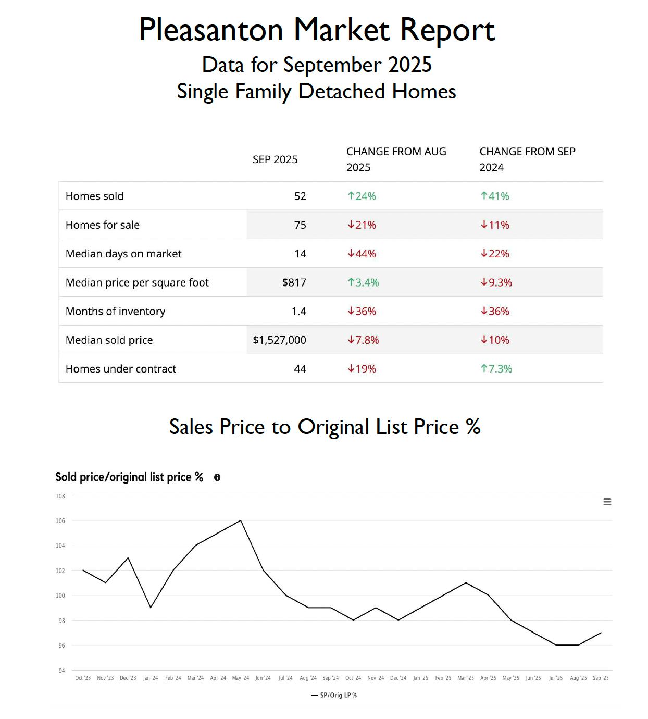This screenshot has height=719, width=648.
Task: Click the $1,527,000 median sold price value
Action: 279,340
